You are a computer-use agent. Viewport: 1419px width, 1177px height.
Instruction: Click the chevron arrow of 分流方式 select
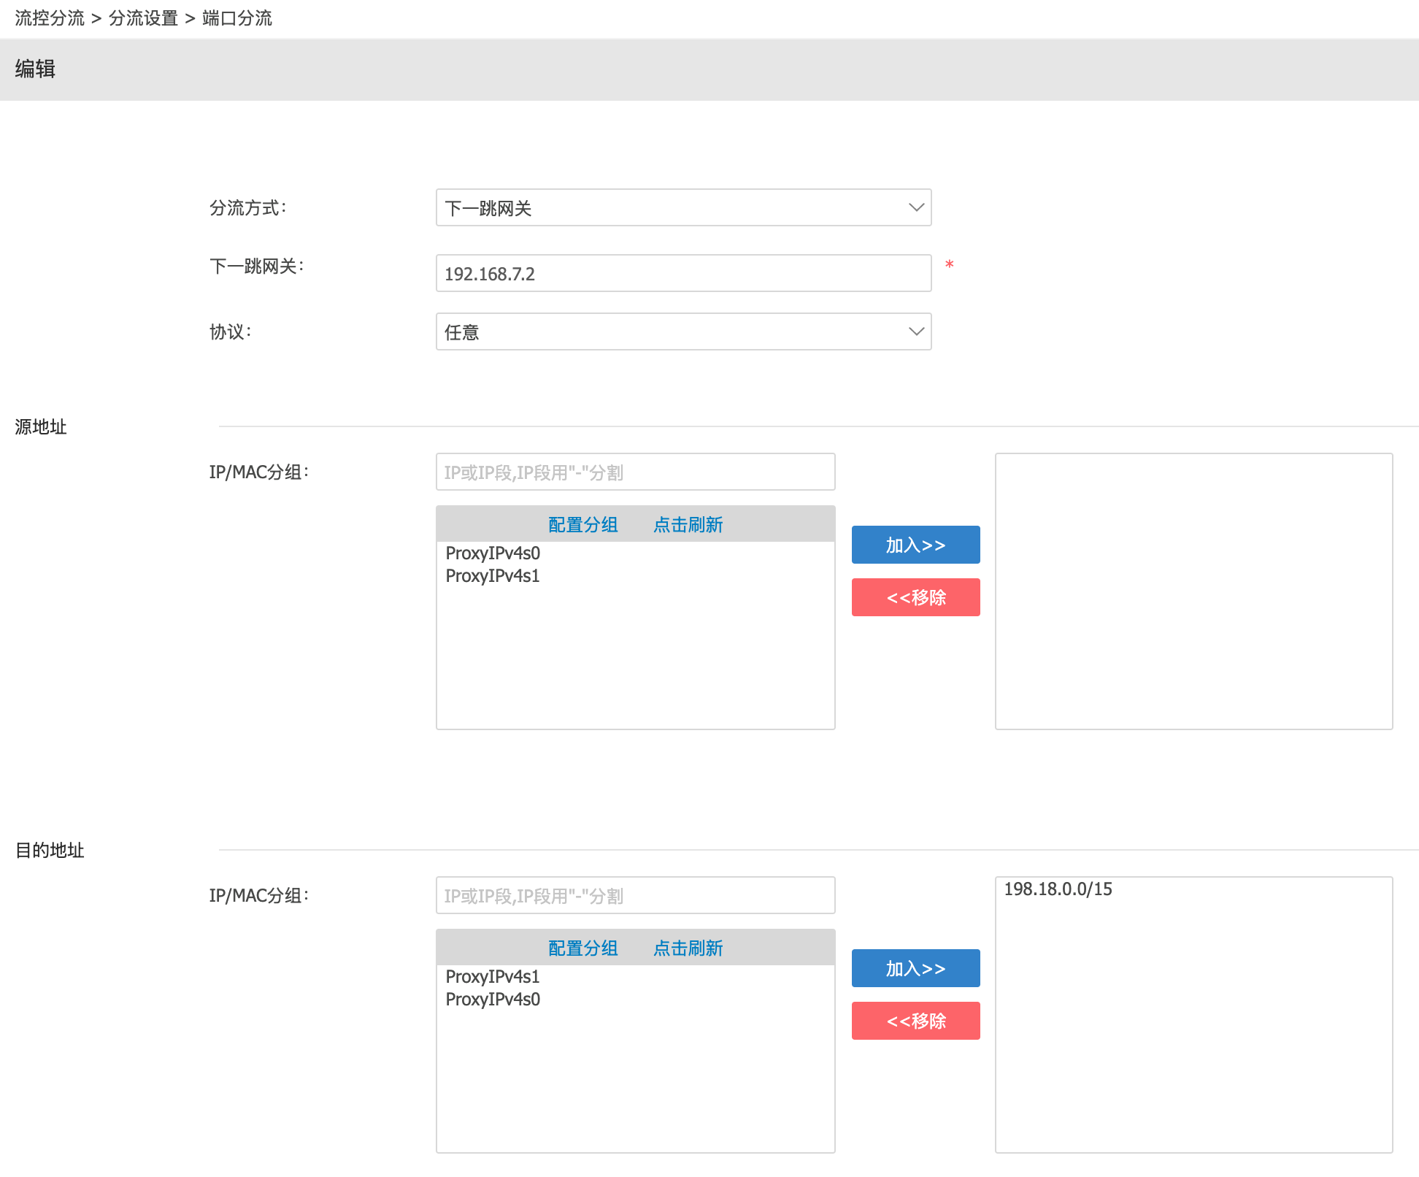(916, 207)
